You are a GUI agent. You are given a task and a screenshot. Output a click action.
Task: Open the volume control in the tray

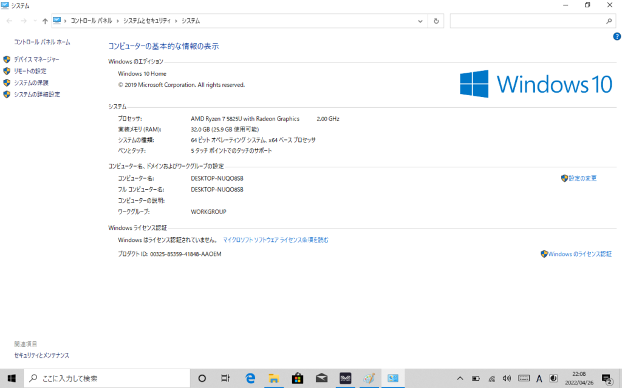[507, 378]
